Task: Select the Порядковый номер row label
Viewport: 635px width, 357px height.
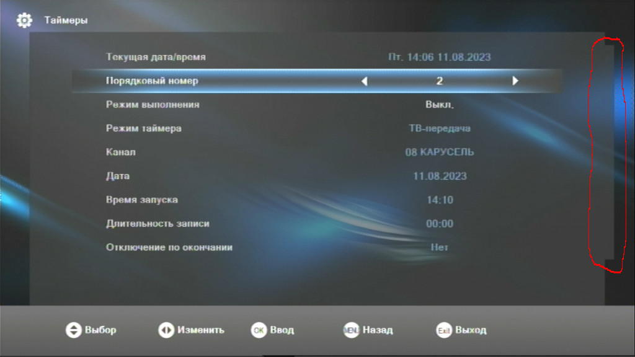Action: [152, 81]
